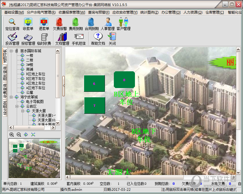Collapse the 海宁皮革城 tree node
Image resolution: width=243 pixels, height=194 pixels.
coord(11,97)
